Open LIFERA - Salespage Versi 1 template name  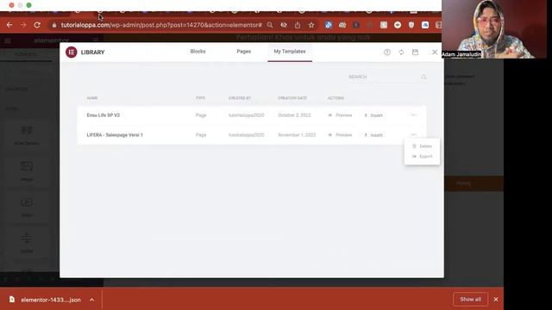115,135
